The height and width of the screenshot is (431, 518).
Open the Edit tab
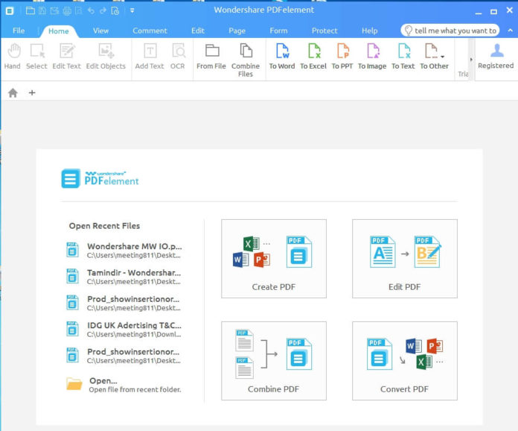click(197, 31)
